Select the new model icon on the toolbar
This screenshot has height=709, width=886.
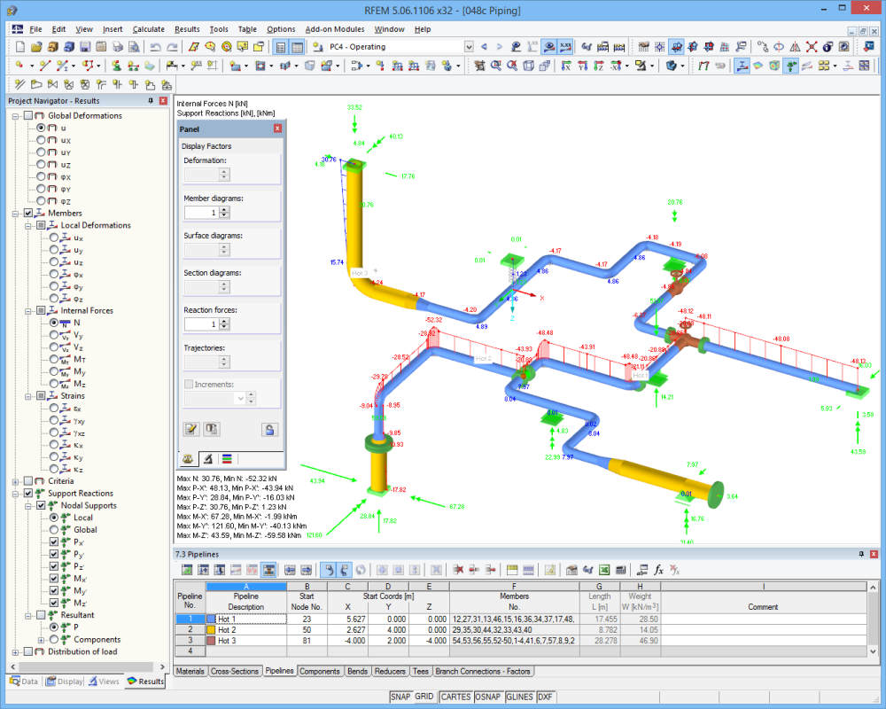tap(20, 46)
